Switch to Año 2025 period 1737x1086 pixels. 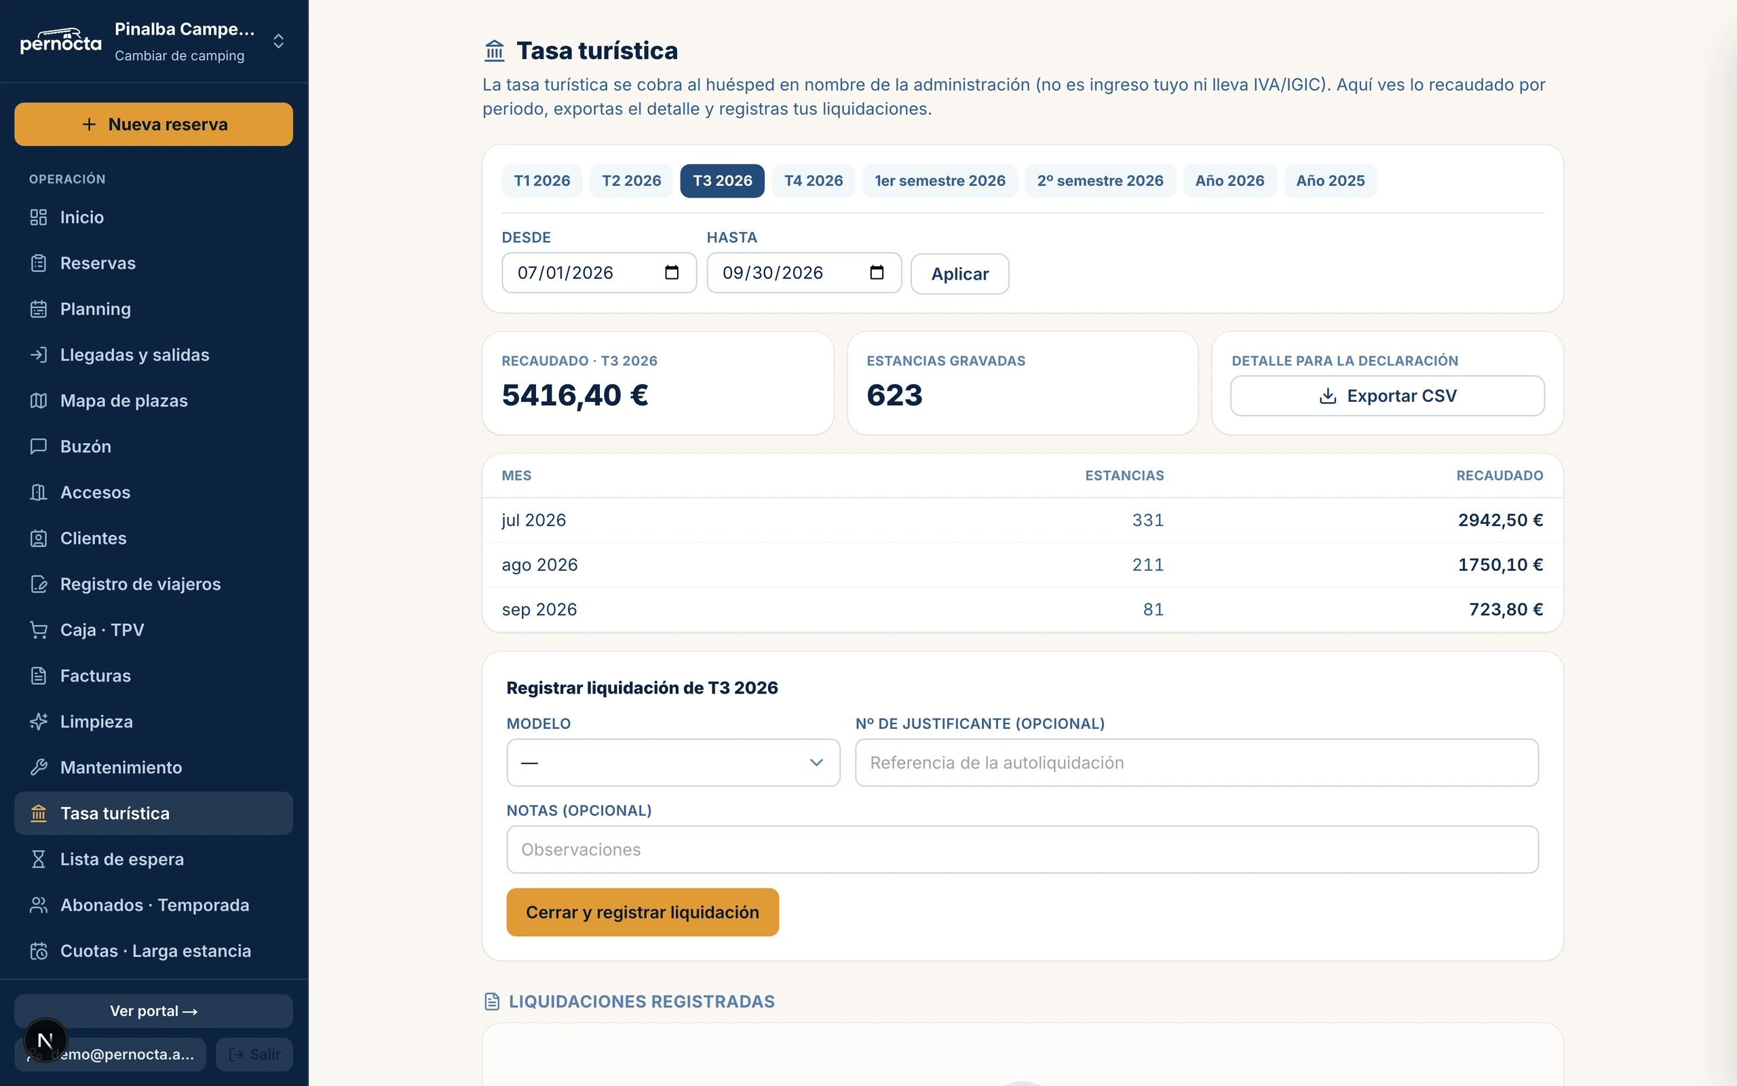(x=1330, y=181)
